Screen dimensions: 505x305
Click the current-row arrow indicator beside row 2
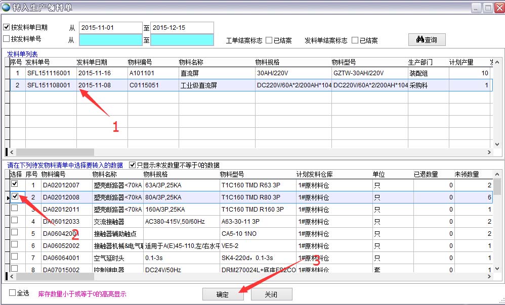coord(8,198)
